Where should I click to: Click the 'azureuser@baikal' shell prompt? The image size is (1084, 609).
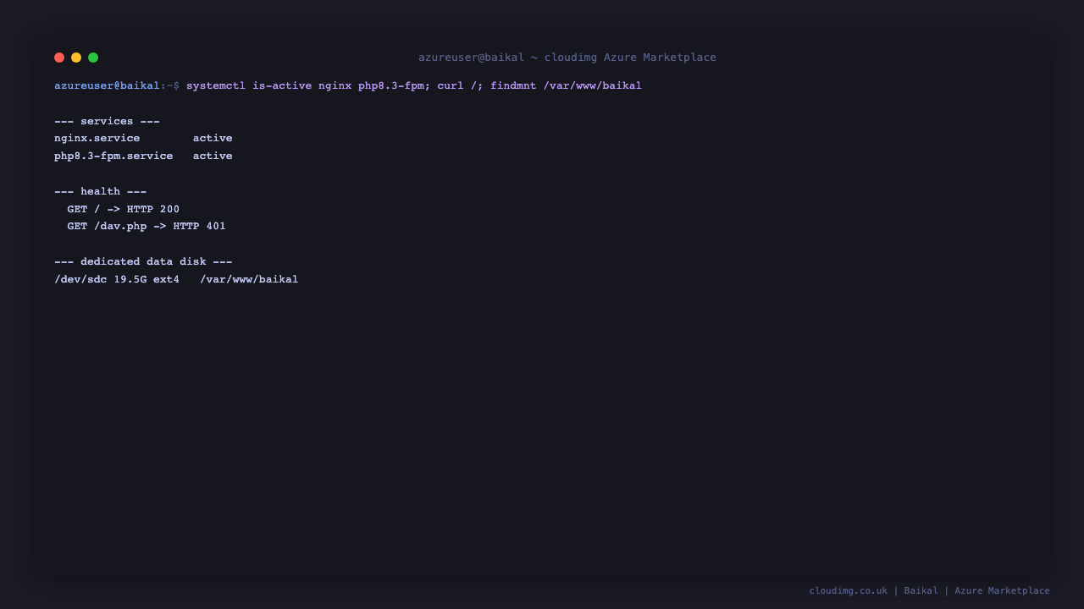(107, 85)
